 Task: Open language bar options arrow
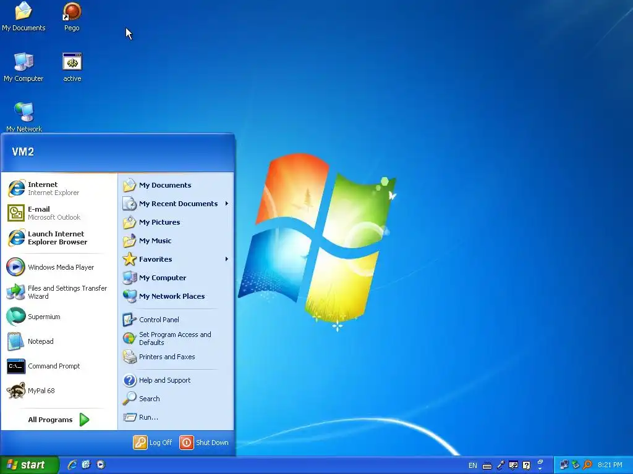tap(540, 469)
